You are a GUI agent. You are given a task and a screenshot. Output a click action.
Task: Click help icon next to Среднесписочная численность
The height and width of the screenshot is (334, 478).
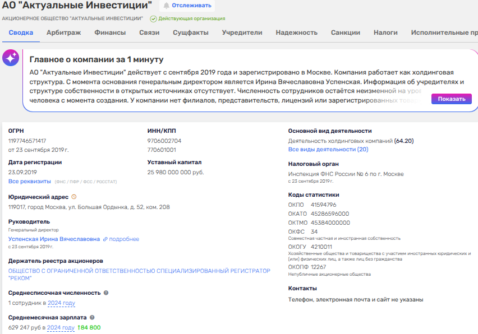[106, 293]
